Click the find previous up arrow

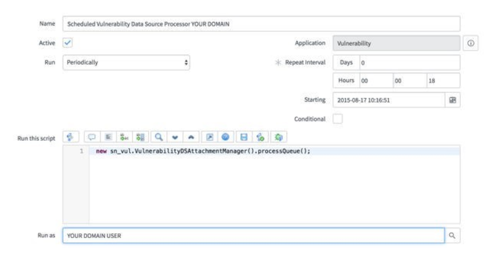tap(191, 137)
